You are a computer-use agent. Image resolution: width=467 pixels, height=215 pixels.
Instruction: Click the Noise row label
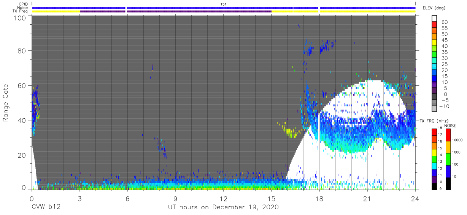(22, 8)
